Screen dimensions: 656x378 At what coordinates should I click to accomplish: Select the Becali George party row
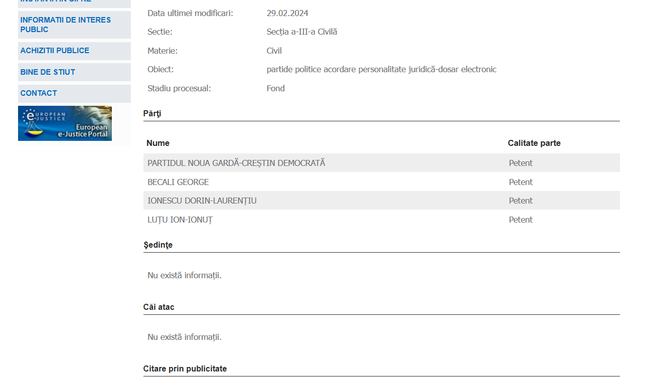(x=382, y=182)
